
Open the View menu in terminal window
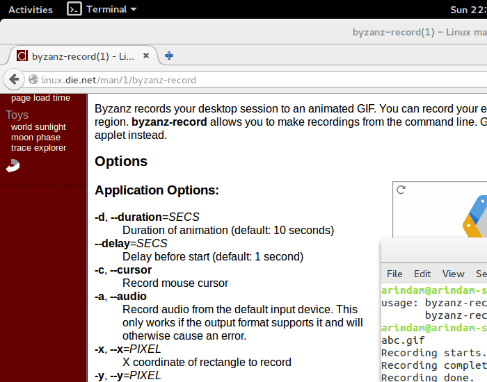tap(453, 274)
